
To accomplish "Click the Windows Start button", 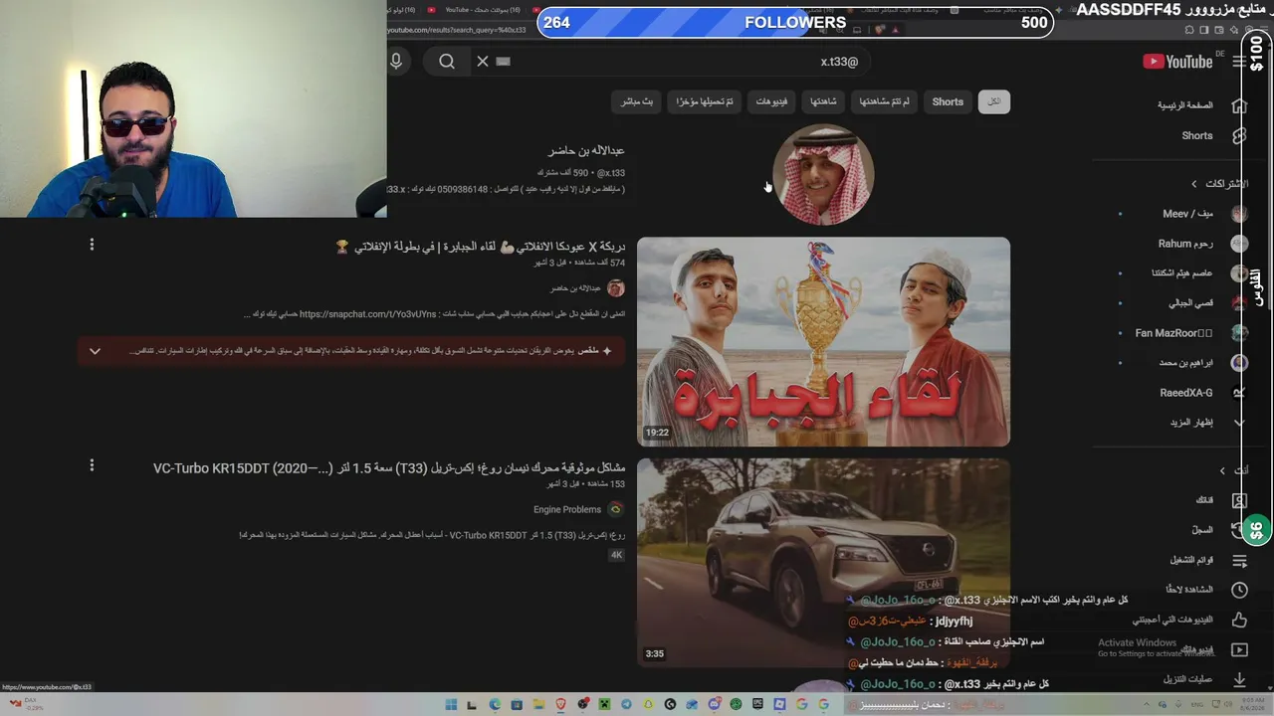I will pos(451,704).
